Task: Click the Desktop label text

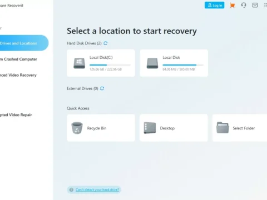Action: [x=167, y=128]
